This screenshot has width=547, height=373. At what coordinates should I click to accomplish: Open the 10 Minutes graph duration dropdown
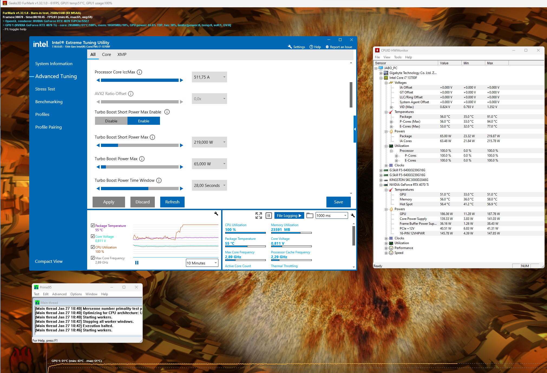[x=202, y=263]
